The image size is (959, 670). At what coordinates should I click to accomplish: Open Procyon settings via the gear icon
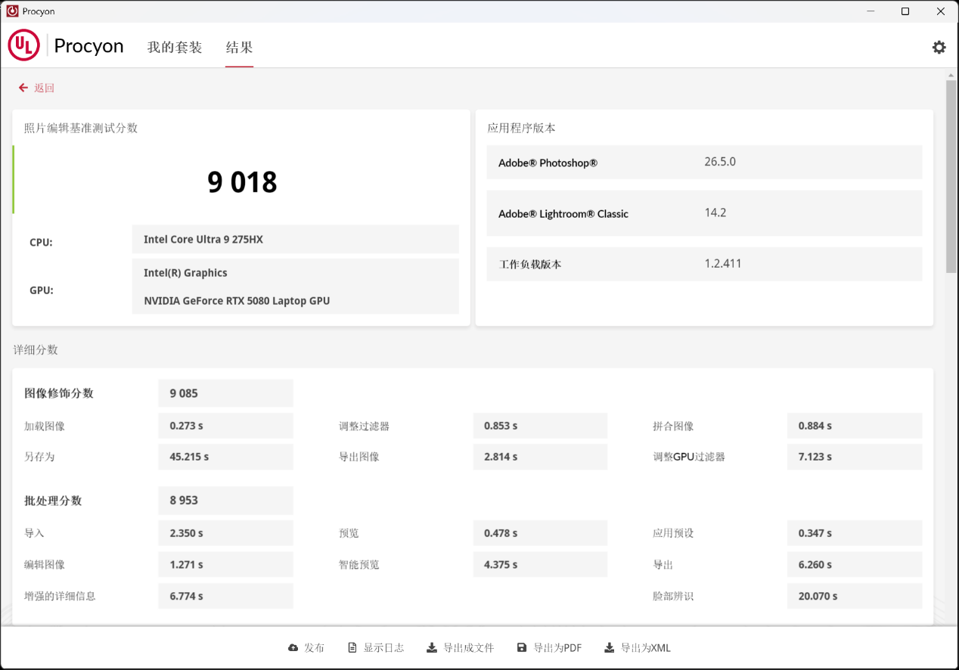tap(939, 47)
